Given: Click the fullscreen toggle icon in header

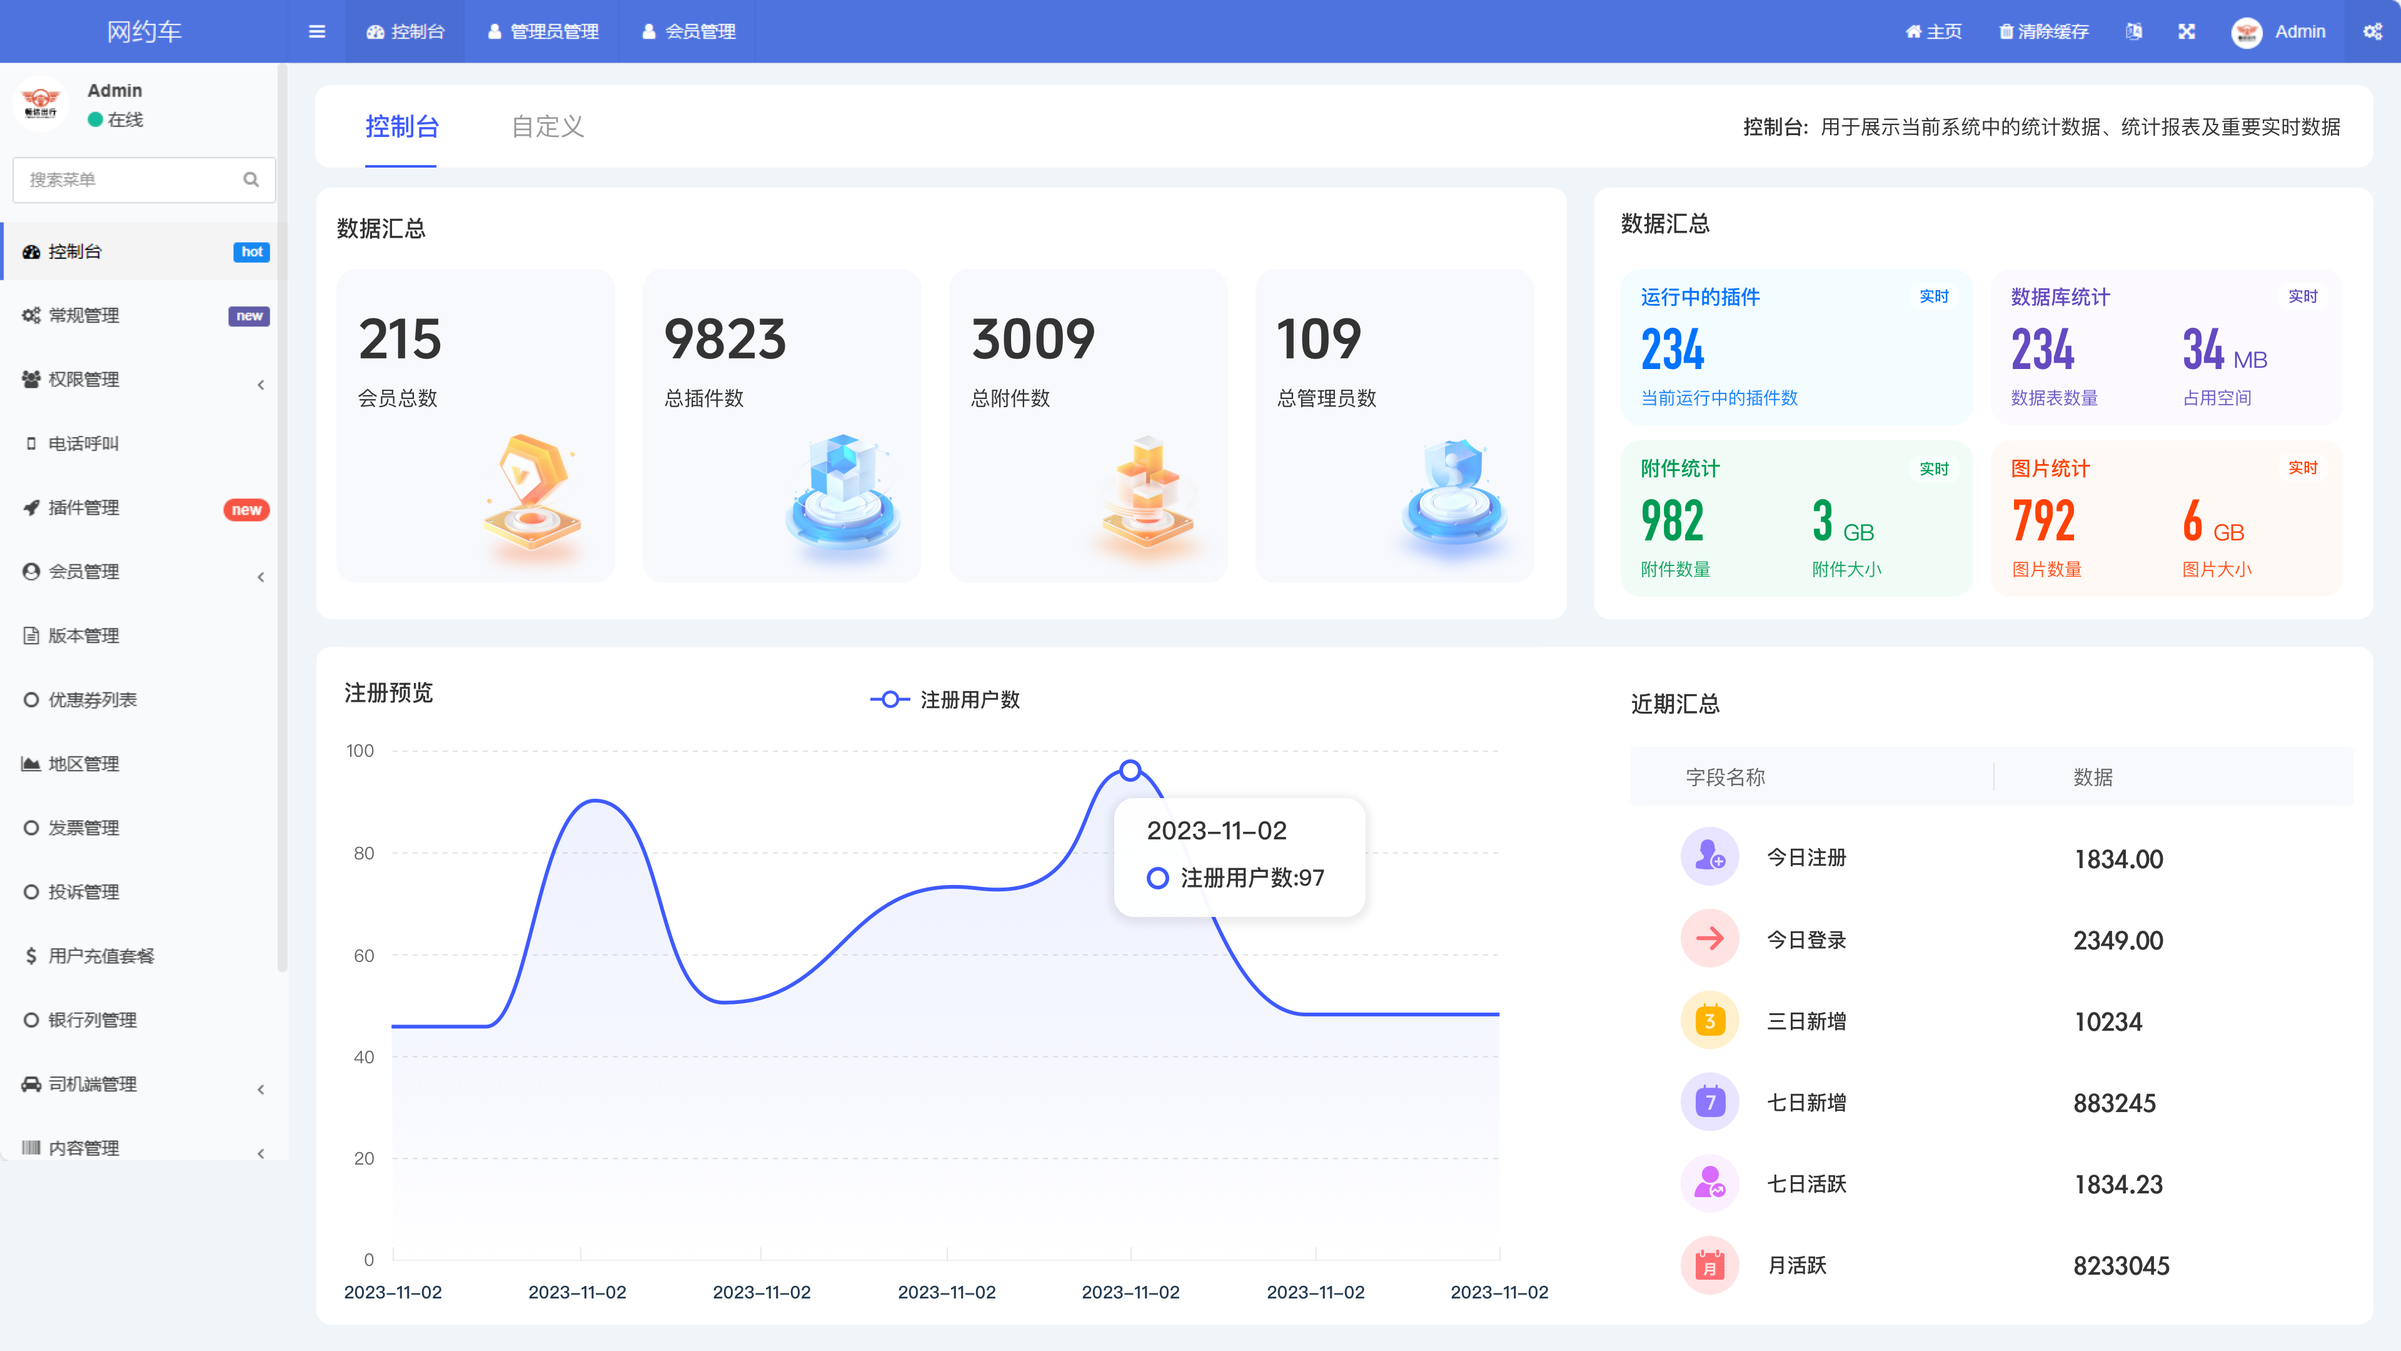Looking at the screenshot, I should tap(2187, 32).
